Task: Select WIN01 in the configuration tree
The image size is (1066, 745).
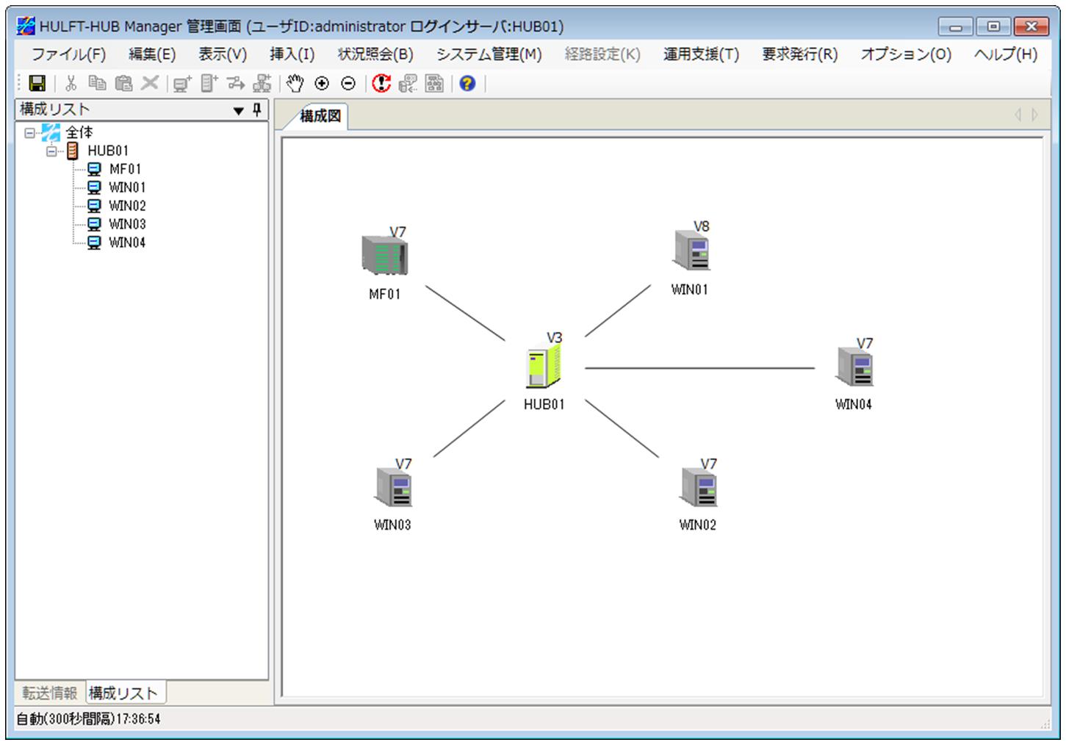Action: tap(127, 188)
